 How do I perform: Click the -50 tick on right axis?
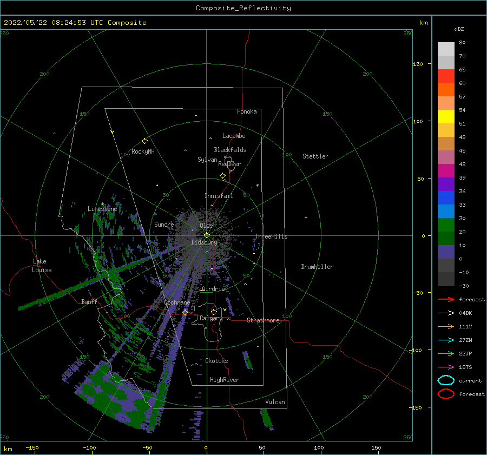point(418,293)
